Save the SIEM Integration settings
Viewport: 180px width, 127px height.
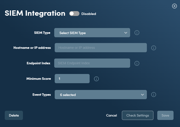click(165, 115)
